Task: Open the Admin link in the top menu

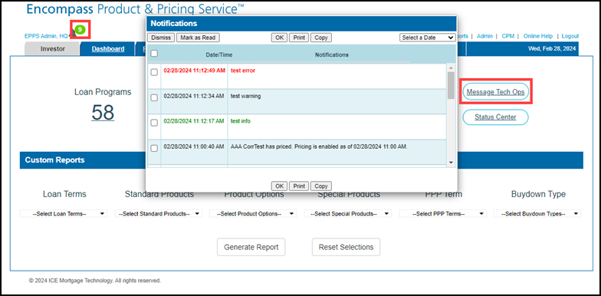Action: pyautogui.click(x=484, y=36)
